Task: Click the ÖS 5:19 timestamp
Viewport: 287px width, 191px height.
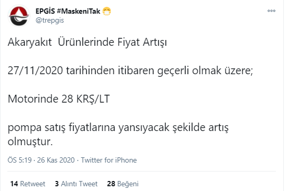Action: click(19, 160)
